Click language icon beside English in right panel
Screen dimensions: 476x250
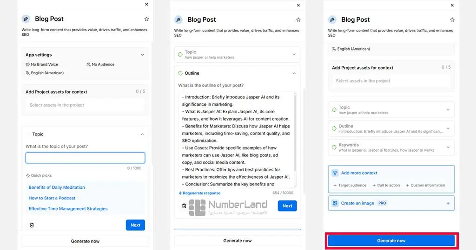coord(334,49)
